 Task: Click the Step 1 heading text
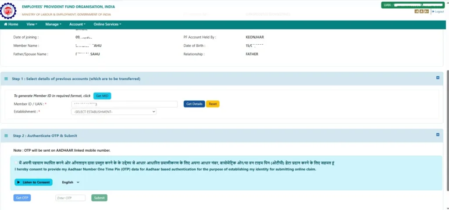(x=76, y=79)
